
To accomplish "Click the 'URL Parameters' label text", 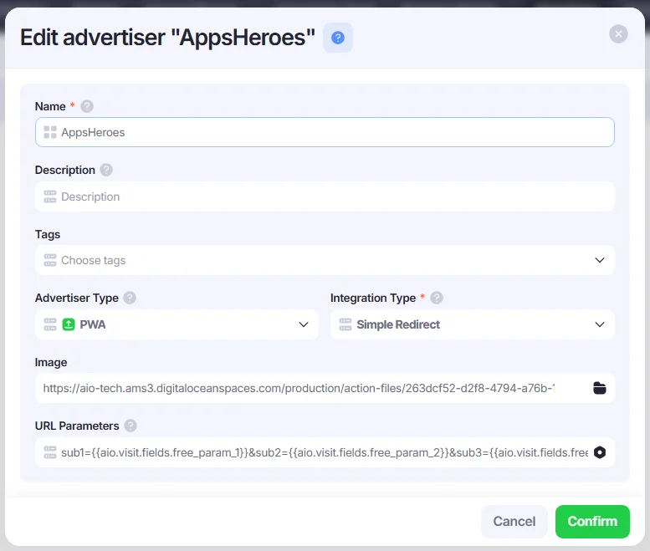I will pos(77,426).
